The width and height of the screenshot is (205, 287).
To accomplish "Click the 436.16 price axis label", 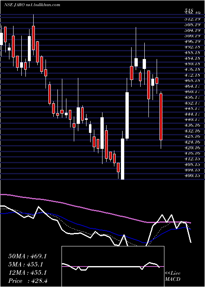I will [192, 125].
